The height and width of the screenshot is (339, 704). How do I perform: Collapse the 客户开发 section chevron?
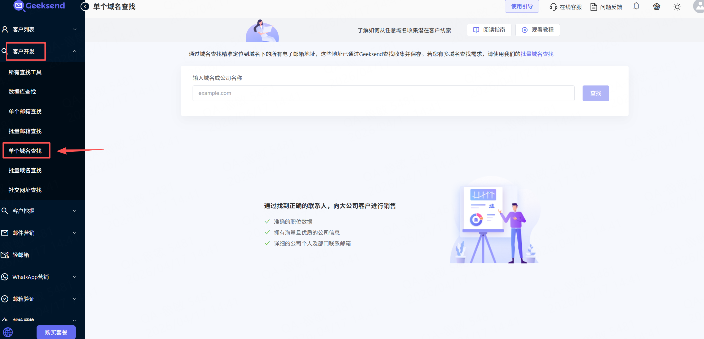coord(75,51)
